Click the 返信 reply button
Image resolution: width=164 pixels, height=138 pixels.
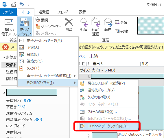point(84,25)
